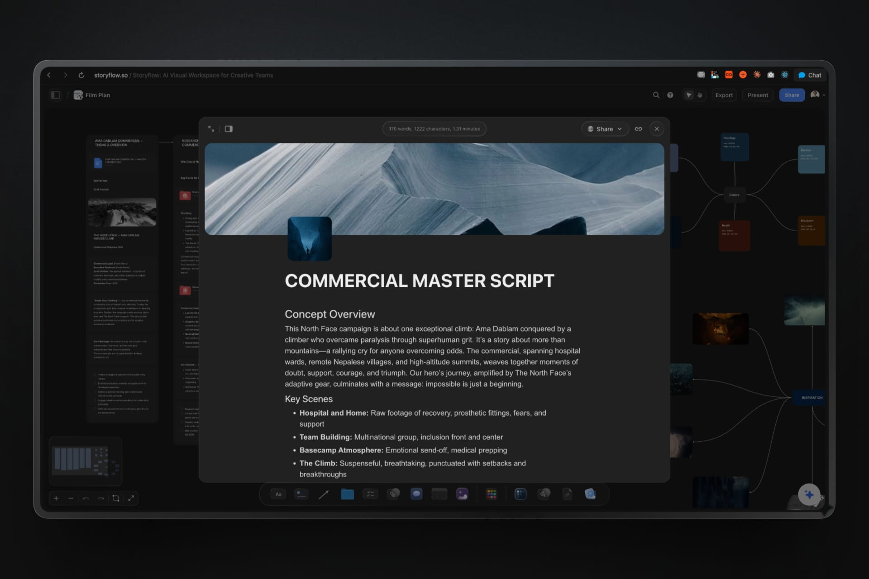This screenshot has width=869, height=579.
Task: Click the blue ice cave document icon thumbnail
Action: coord(310,239)
